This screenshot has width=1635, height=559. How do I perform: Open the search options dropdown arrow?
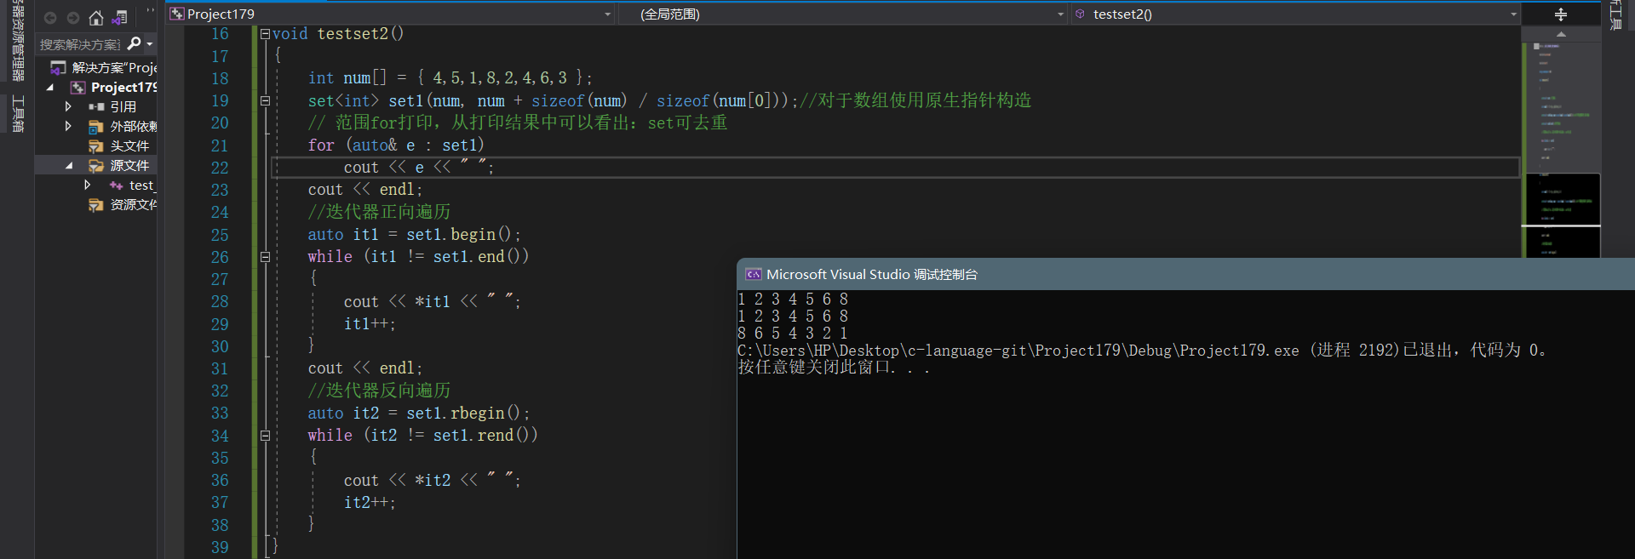pos(150,43)
